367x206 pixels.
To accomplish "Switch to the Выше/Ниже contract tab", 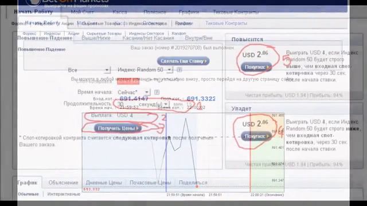I will click(96, 38).
